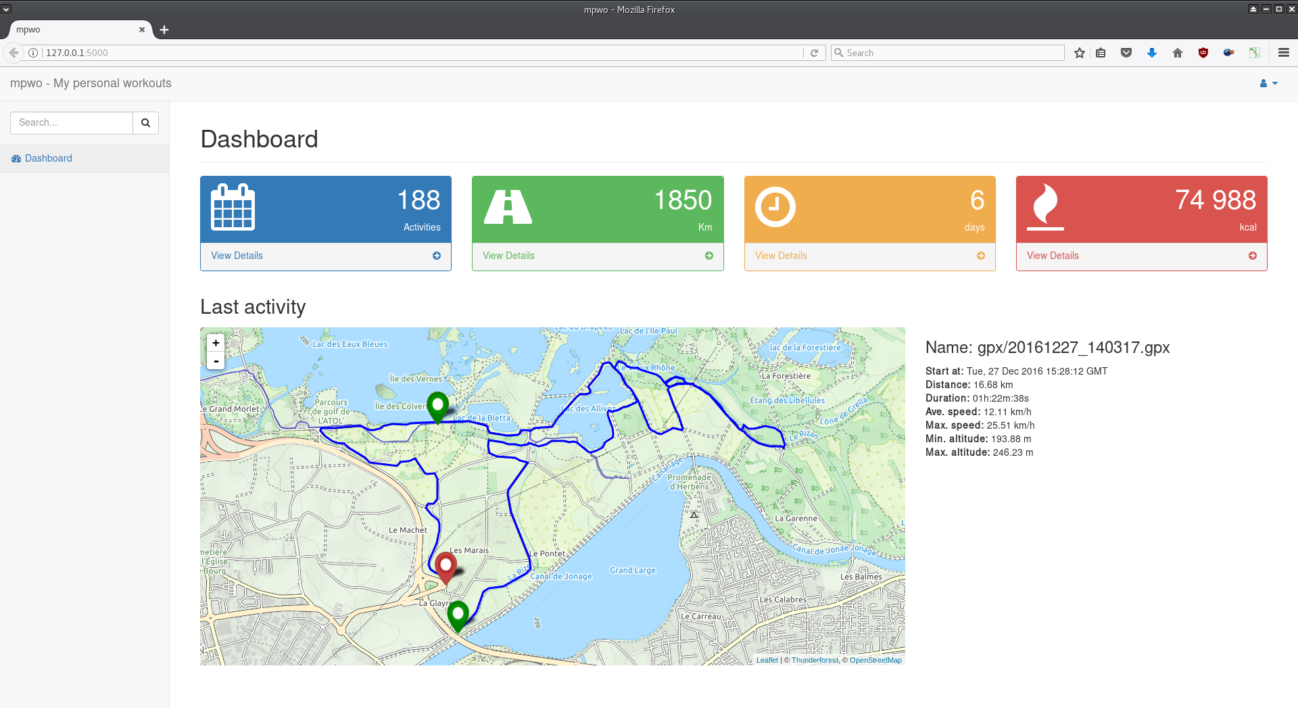Click View Details under days

pos(781,256)
